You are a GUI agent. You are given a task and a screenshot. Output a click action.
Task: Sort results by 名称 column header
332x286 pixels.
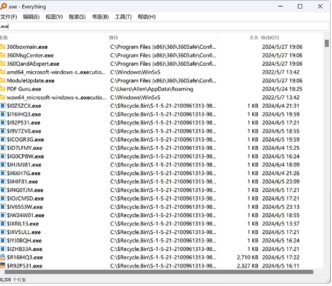[x=4, y=38]
